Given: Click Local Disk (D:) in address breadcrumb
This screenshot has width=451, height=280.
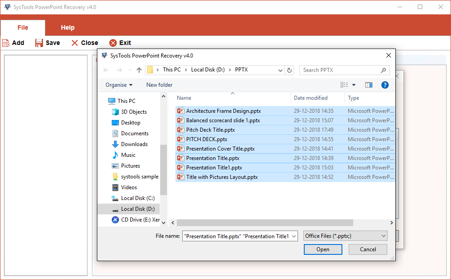Looking at the screenshot, I should tap(208, 70).
